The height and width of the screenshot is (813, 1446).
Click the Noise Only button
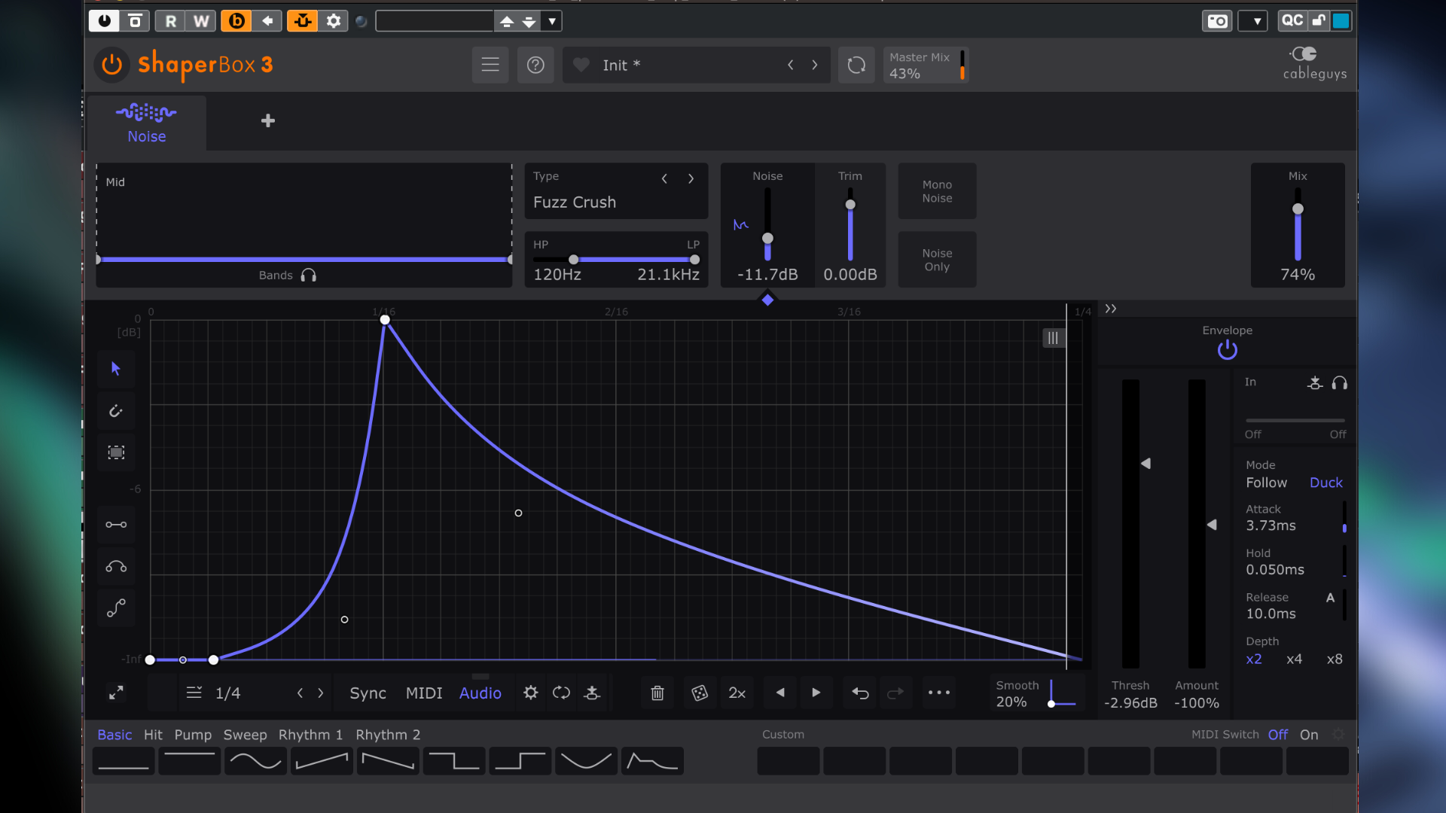pos(937,260)
